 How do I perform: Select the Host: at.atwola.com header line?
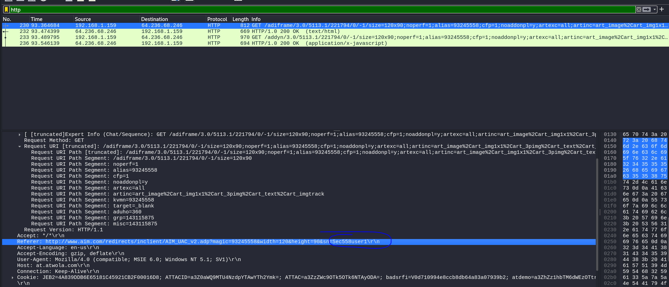(53, 266)
